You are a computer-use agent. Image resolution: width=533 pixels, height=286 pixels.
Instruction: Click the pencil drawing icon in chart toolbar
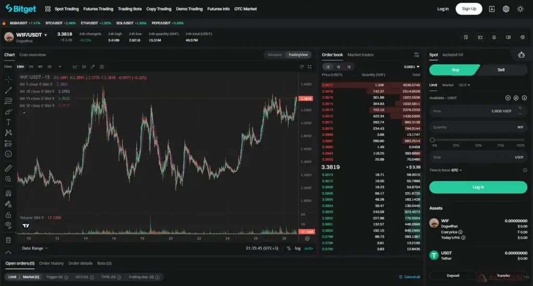coord(93,67)
